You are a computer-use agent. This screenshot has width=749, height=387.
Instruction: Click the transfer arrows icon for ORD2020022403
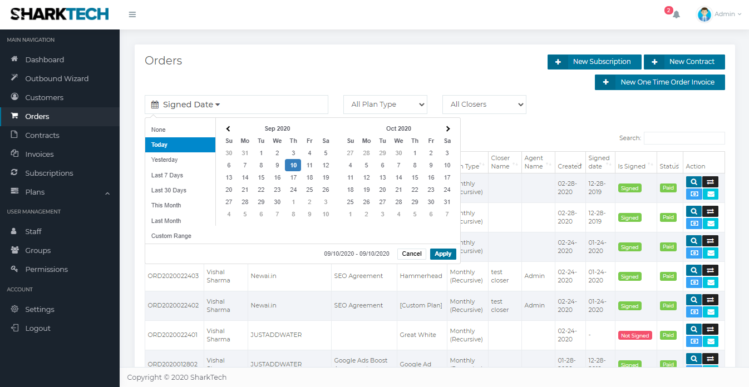[710, 270]
